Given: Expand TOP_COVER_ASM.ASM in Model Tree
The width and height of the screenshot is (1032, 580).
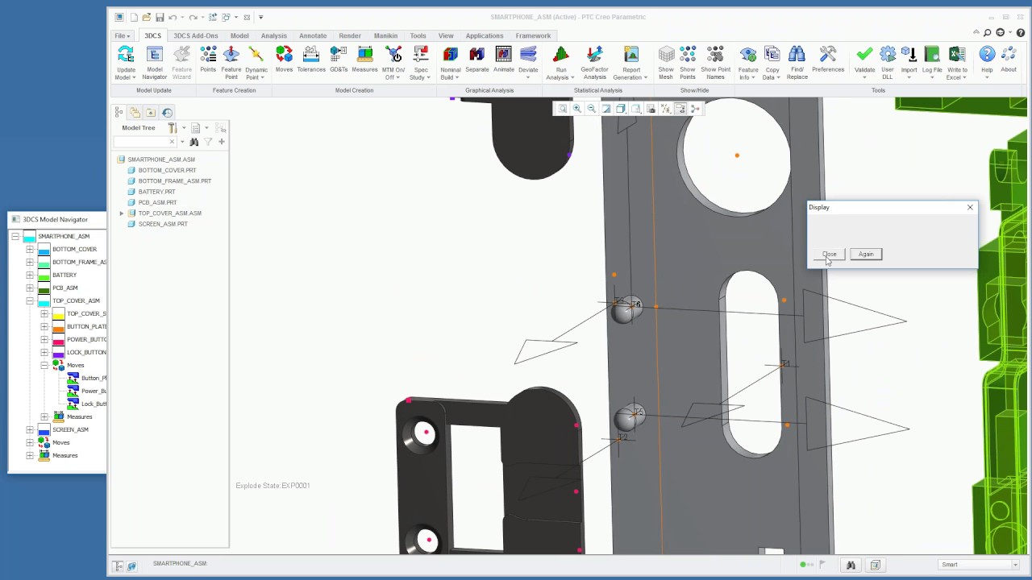Looking at the screenshot, I should 122,213.
